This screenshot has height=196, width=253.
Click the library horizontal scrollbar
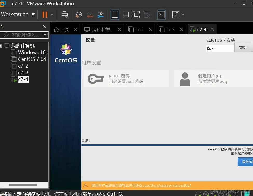point(23,185)
